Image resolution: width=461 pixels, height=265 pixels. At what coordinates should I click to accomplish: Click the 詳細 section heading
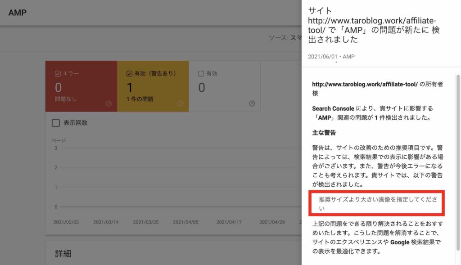(x=63, y=254)
